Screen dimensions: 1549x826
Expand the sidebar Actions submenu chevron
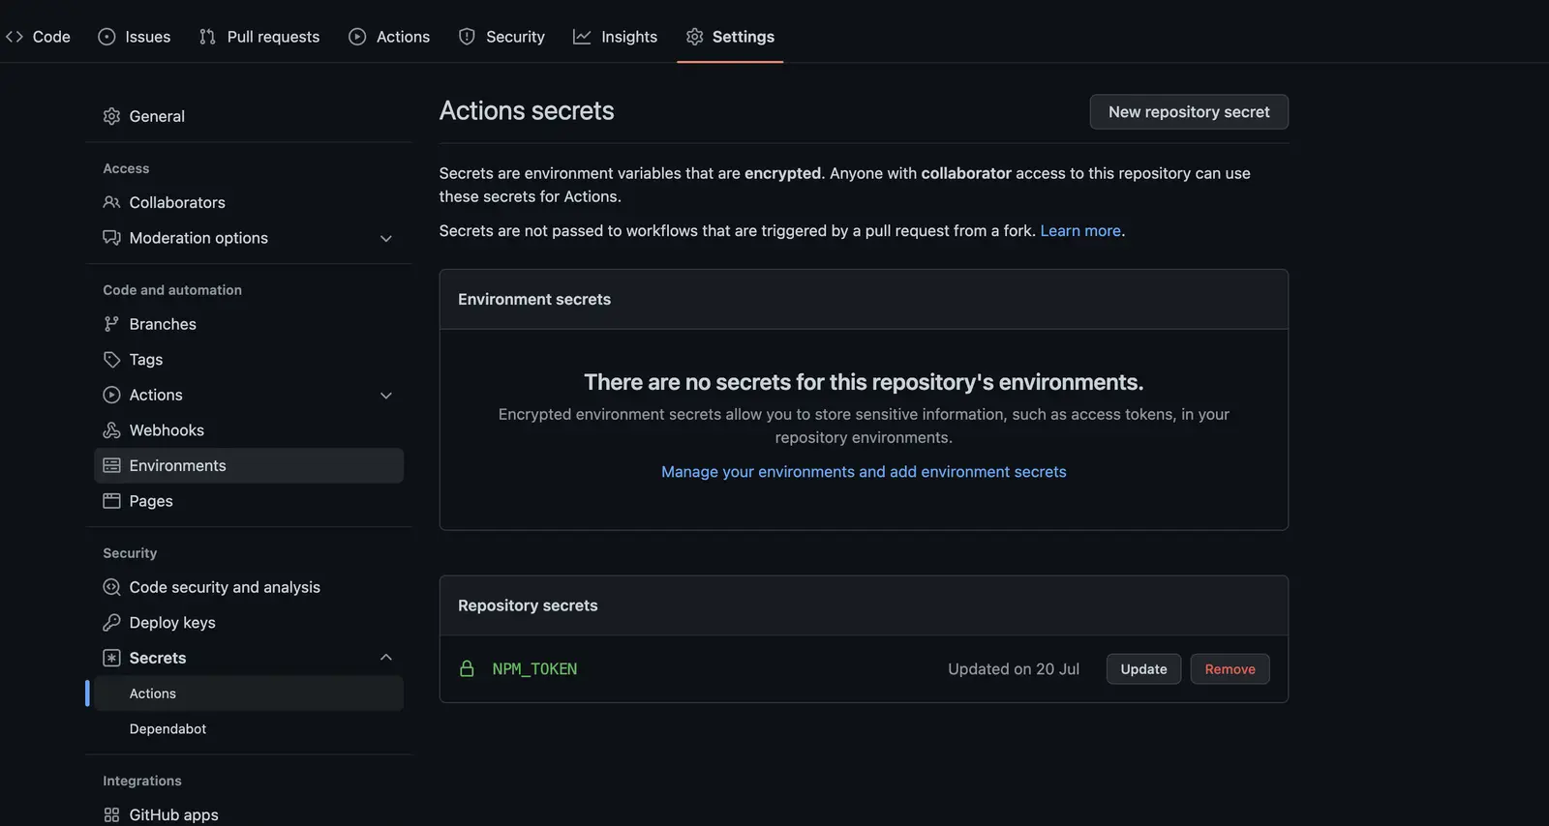(386, 395)
